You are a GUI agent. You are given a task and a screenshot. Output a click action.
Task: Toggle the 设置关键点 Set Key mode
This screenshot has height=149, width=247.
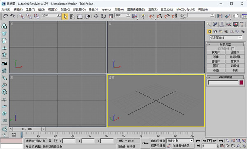158,146
